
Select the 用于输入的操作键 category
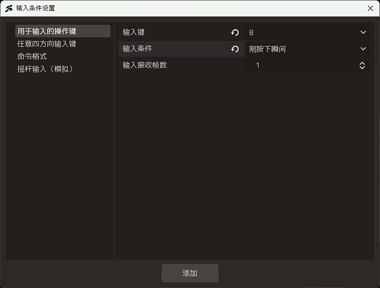coord(63,31)
